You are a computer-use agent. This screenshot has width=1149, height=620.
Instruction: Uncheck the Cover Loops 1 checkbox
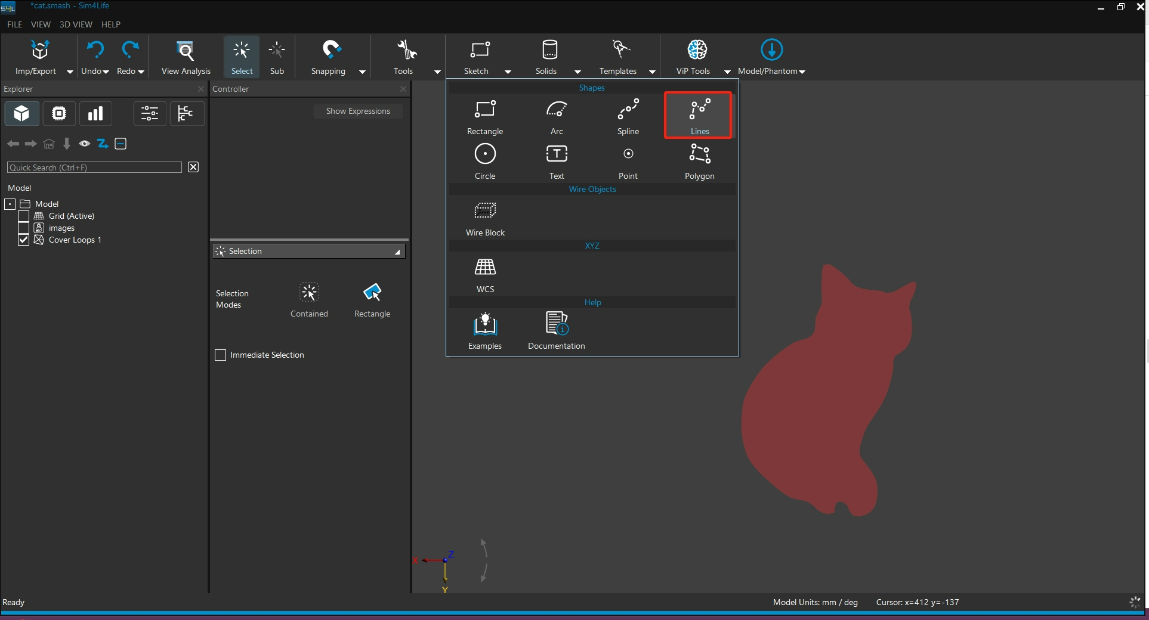point(24,240)
